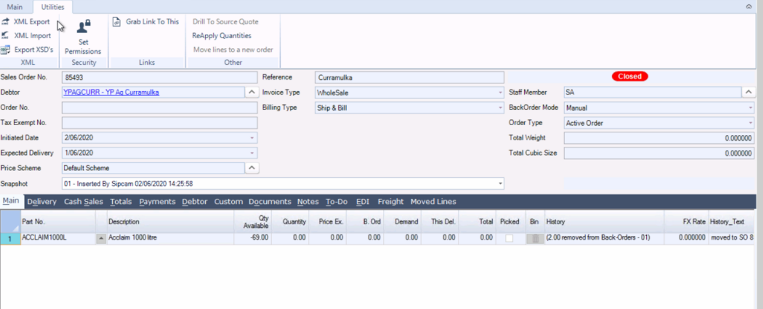763x309 pixels.
Task: Collapse the ribbon using top-right chevron
Action: (x=749, y=6)
